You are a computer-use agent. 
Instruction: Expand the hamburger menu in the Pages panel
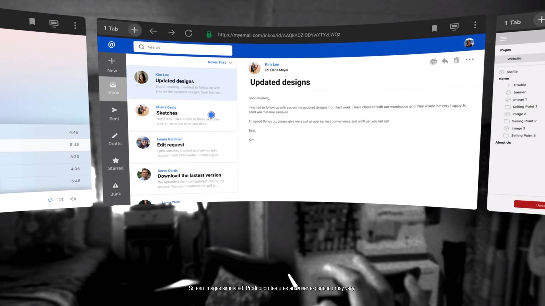pyautogui.click(x=504, y=39)
